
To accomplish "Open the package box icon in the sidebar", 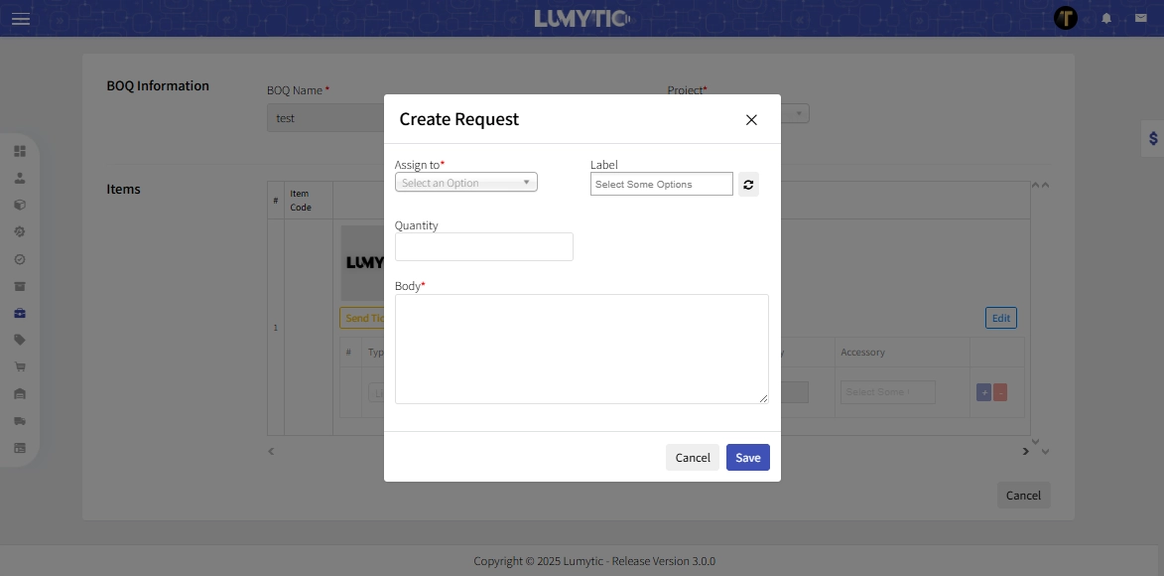I will [20, 204].
